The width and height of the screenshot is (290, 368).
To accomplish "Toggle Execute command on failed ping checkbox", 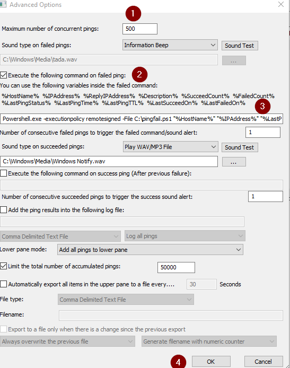I will click(x=4, y=75).
